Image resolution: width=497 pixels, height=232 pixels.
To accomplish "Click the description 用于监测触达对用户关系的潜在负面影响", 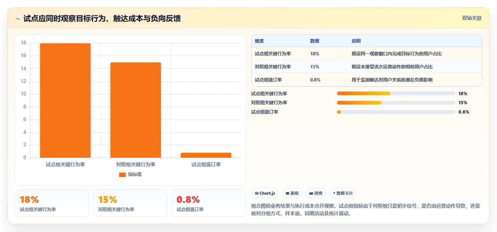I will tap(392, 80).
